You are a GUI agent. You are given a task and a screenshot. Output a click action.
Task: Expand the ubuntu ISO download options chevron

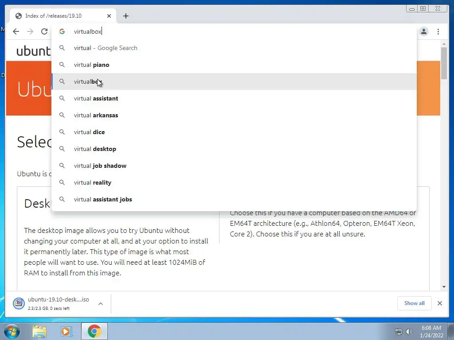pos(101,304)
